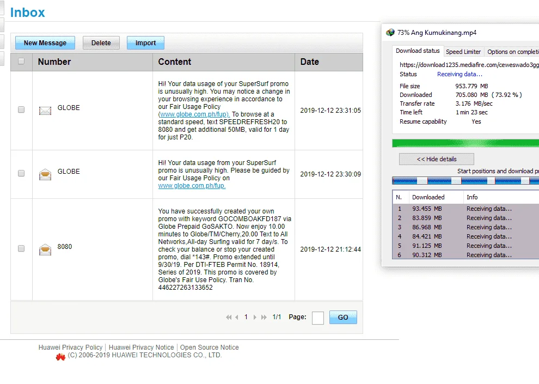
Task: Open the Download status tab
Action: click(418, 51)
